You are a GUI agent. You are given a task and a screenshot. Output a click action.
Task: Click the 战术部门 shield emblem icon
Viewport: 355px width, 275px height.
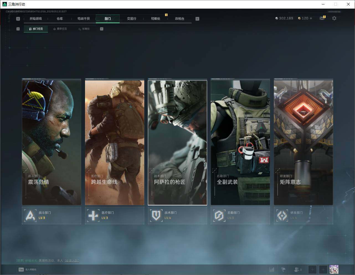pos(156,215)
